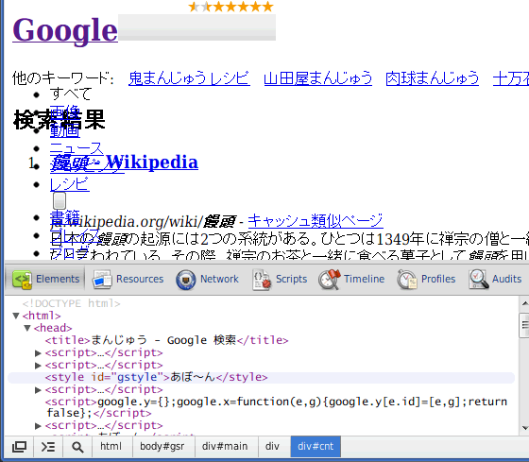Select the html breadcrumb
Screen dimensions: 529x462
coord(111,446)
